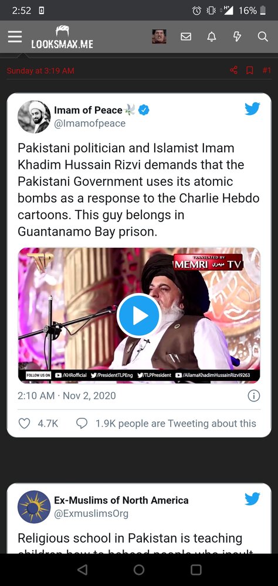
Task: Bookmark this post
Action: (x=250, y=70)
